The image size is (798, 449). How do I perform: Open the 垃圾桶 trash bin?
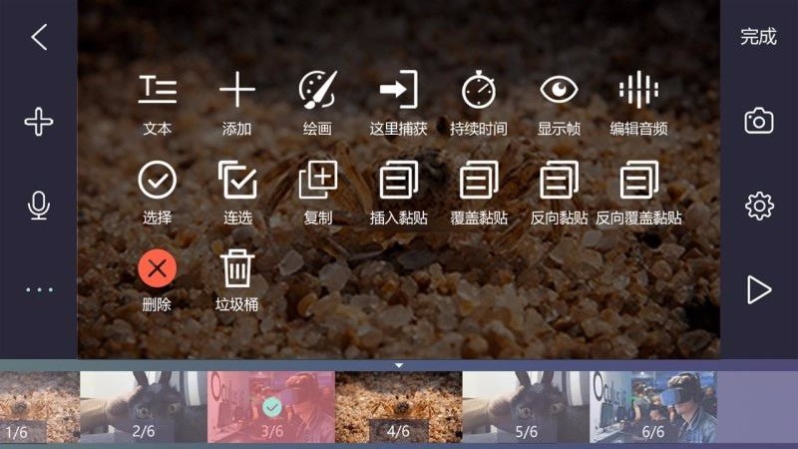[237, 268]
